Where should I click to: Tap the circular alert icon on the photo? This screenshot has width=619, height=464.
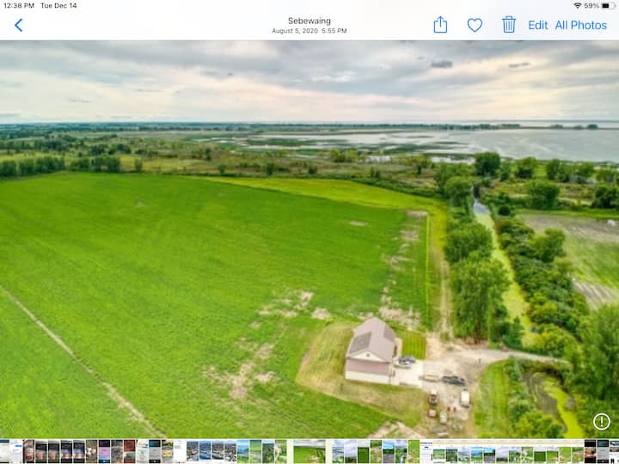601,421
